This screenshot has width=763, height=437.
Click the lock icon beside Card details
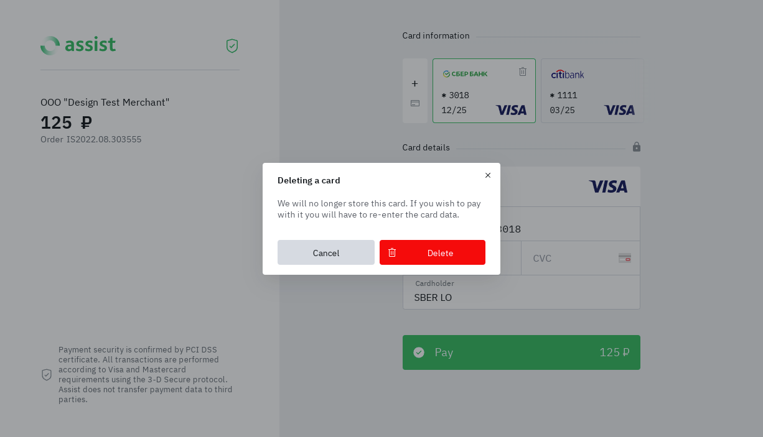[637, 147]
